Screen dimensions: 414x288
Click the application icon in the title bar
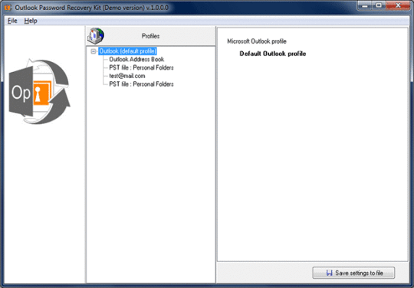pos(8,8)
